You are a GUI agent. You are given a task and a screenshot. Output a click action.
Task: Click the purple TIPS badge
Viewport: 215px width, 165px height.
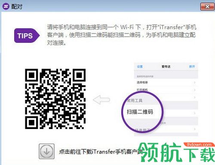pos(27,36)
